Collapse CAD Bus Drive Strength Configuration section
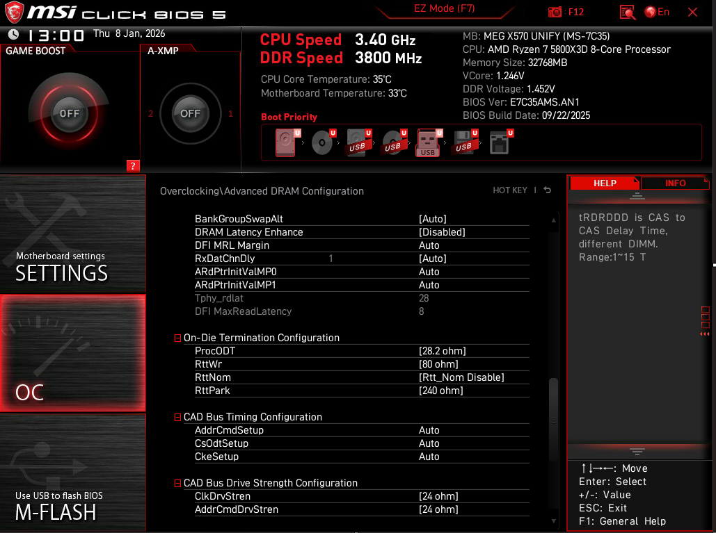Viewport: 716px width, 533px height. pos(177,483)
